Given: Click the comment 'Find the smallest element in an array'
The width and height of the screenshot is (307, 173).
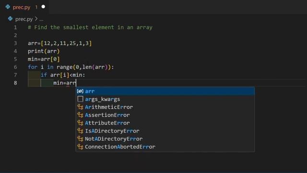Looking at the screenshot, I should 90,27.
